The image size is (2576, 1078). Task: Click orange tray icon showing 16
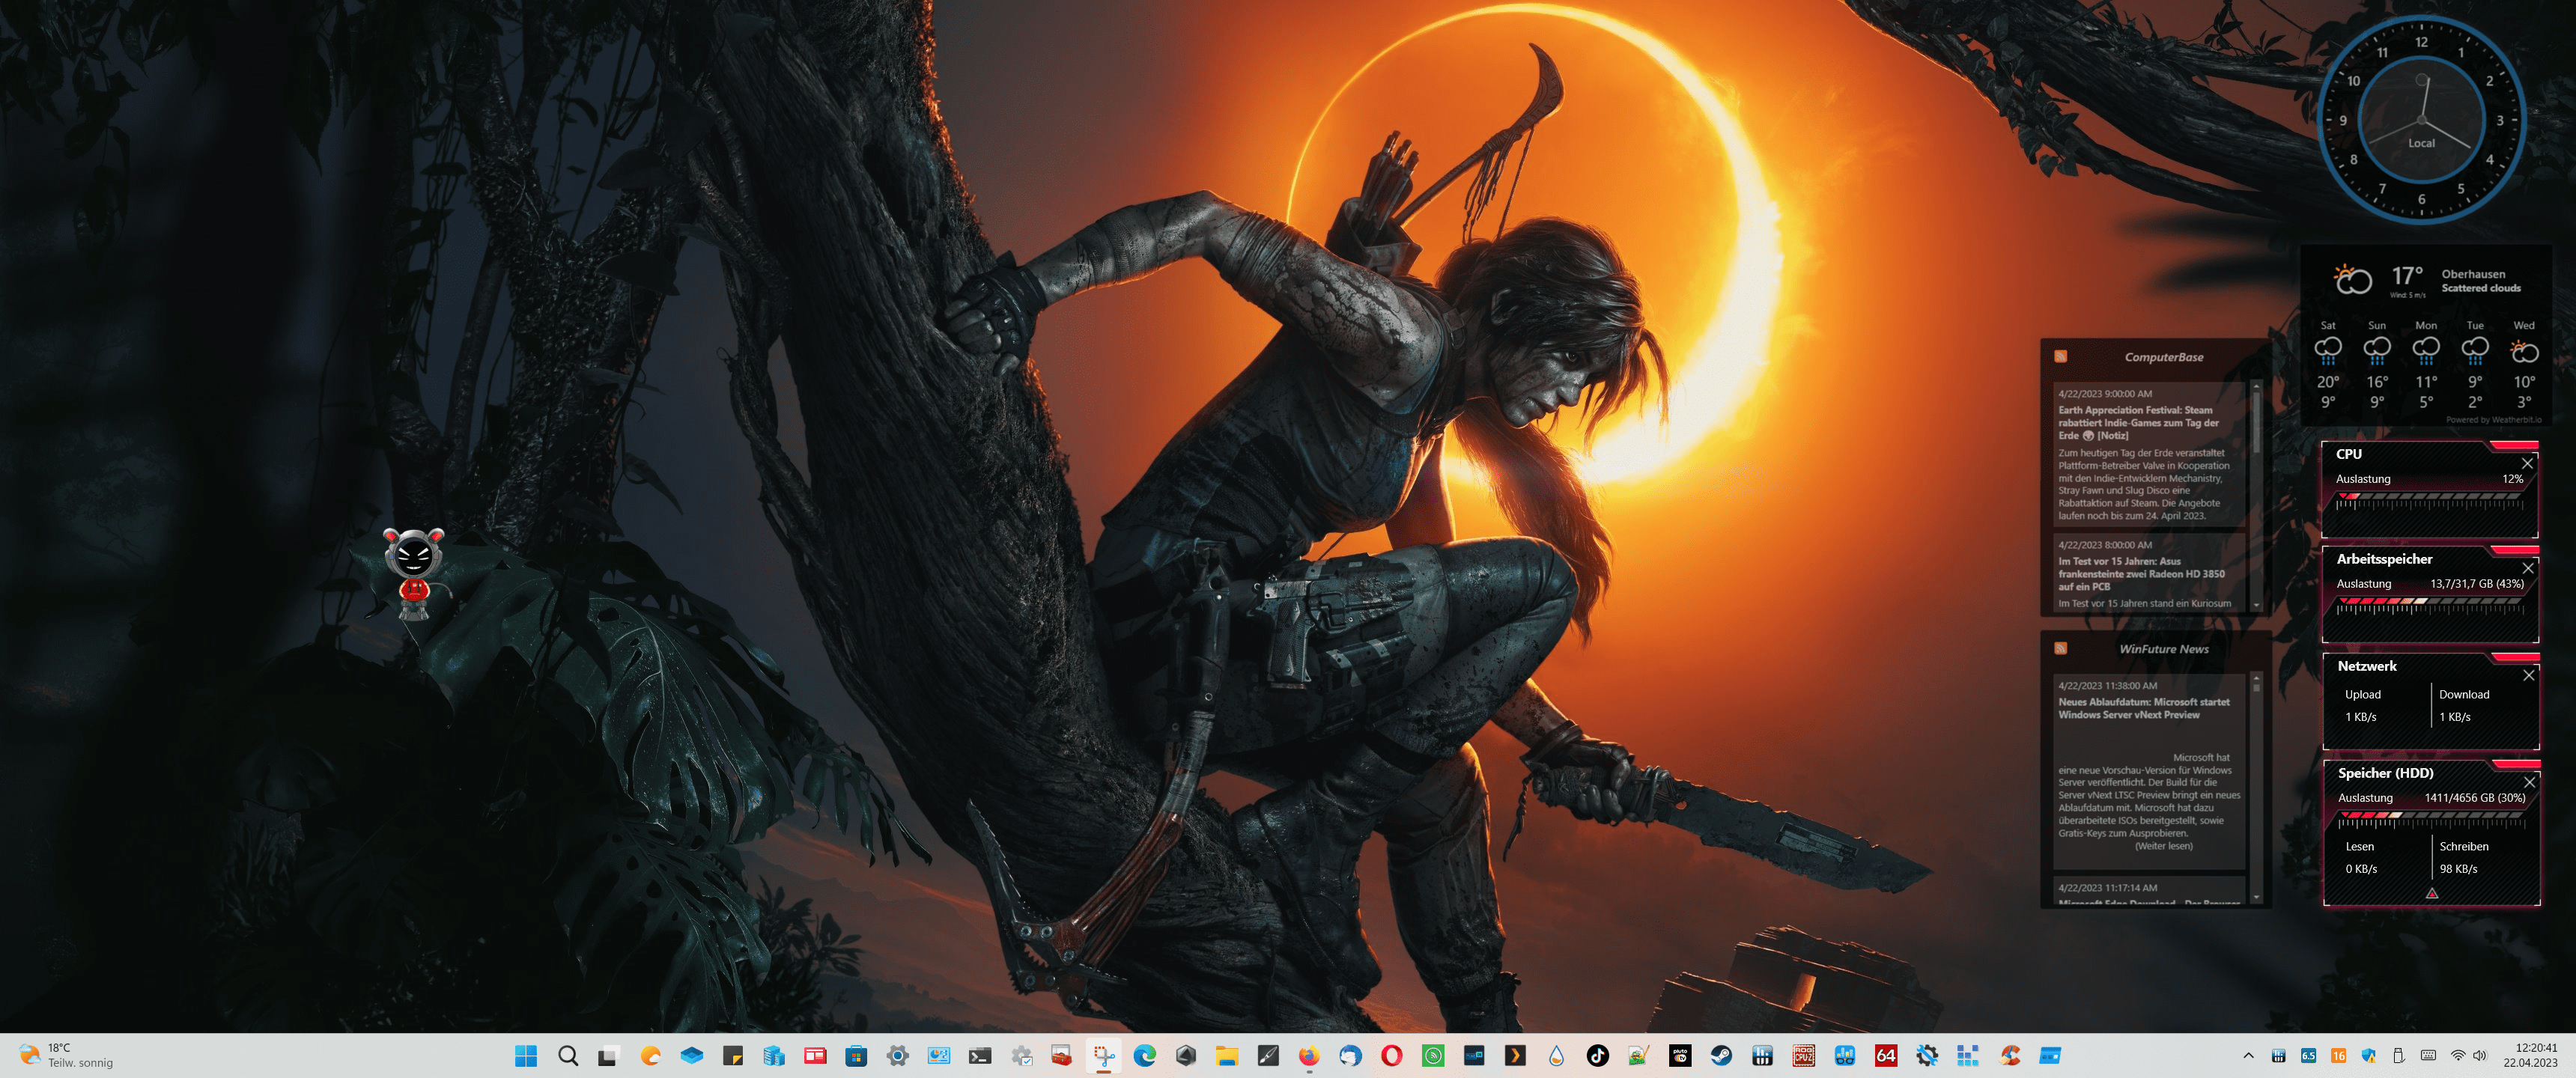click(2338, 1056)
